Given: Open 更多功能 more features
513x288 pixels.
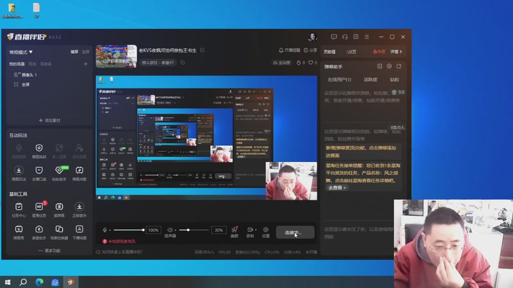Looking at the screenshot, I should click(x=49, y=250).
